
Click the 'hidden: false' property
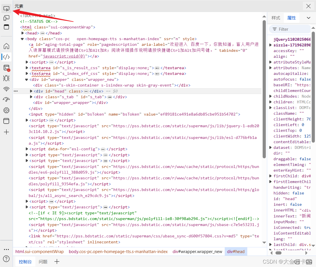pos(289,193)
